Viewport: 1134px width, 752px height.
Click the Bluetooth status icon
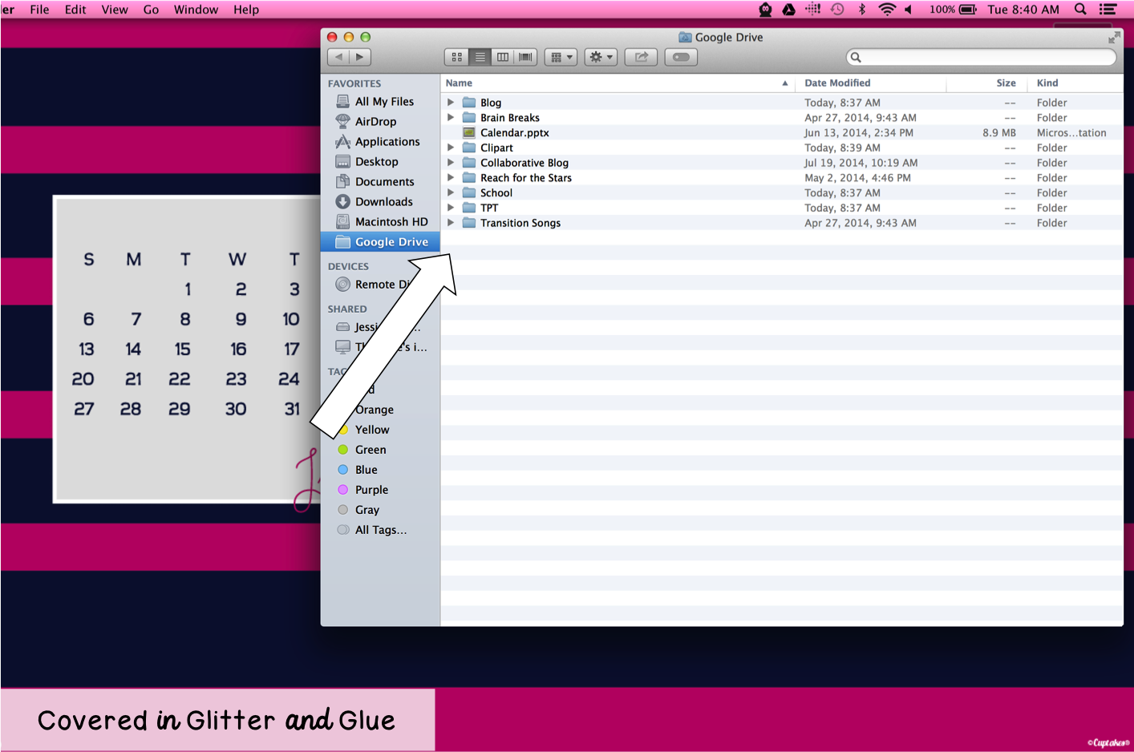[862, 10]
